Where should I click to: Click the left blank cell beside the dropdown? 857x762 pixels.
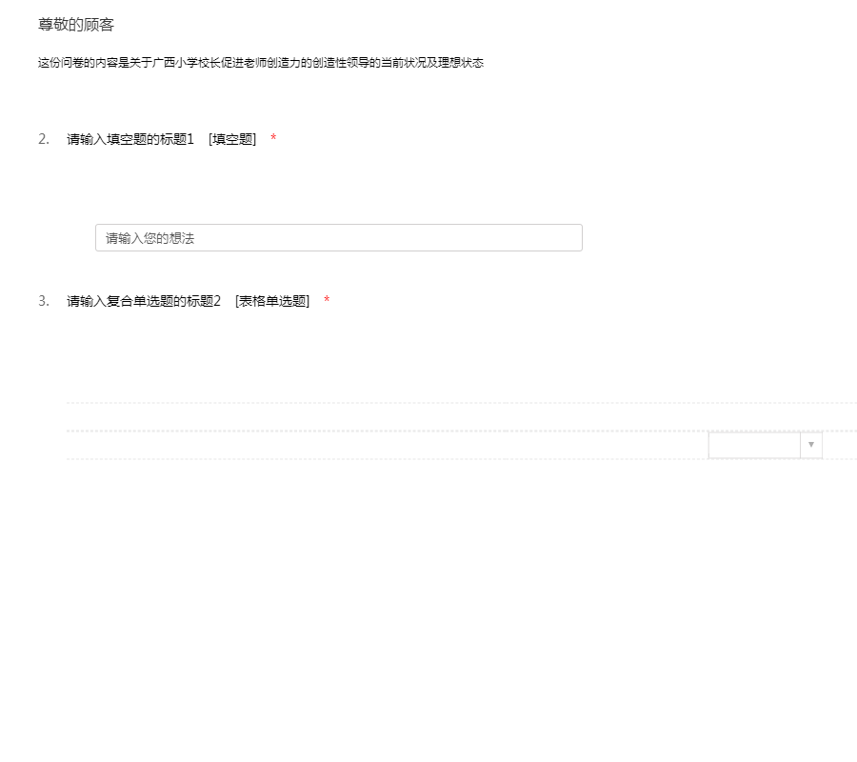click(381, 445)
